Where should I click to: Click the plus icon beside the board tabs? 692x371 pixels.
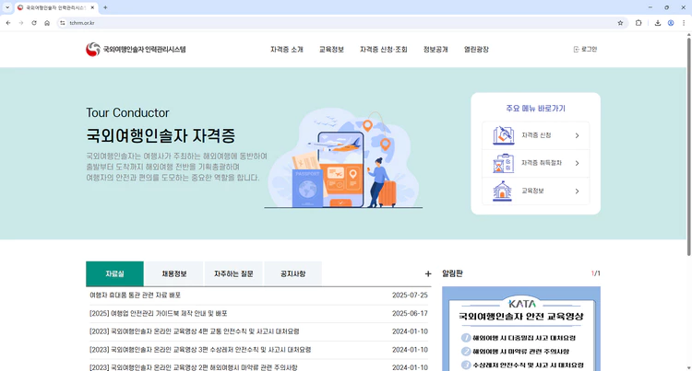(427, 273)
